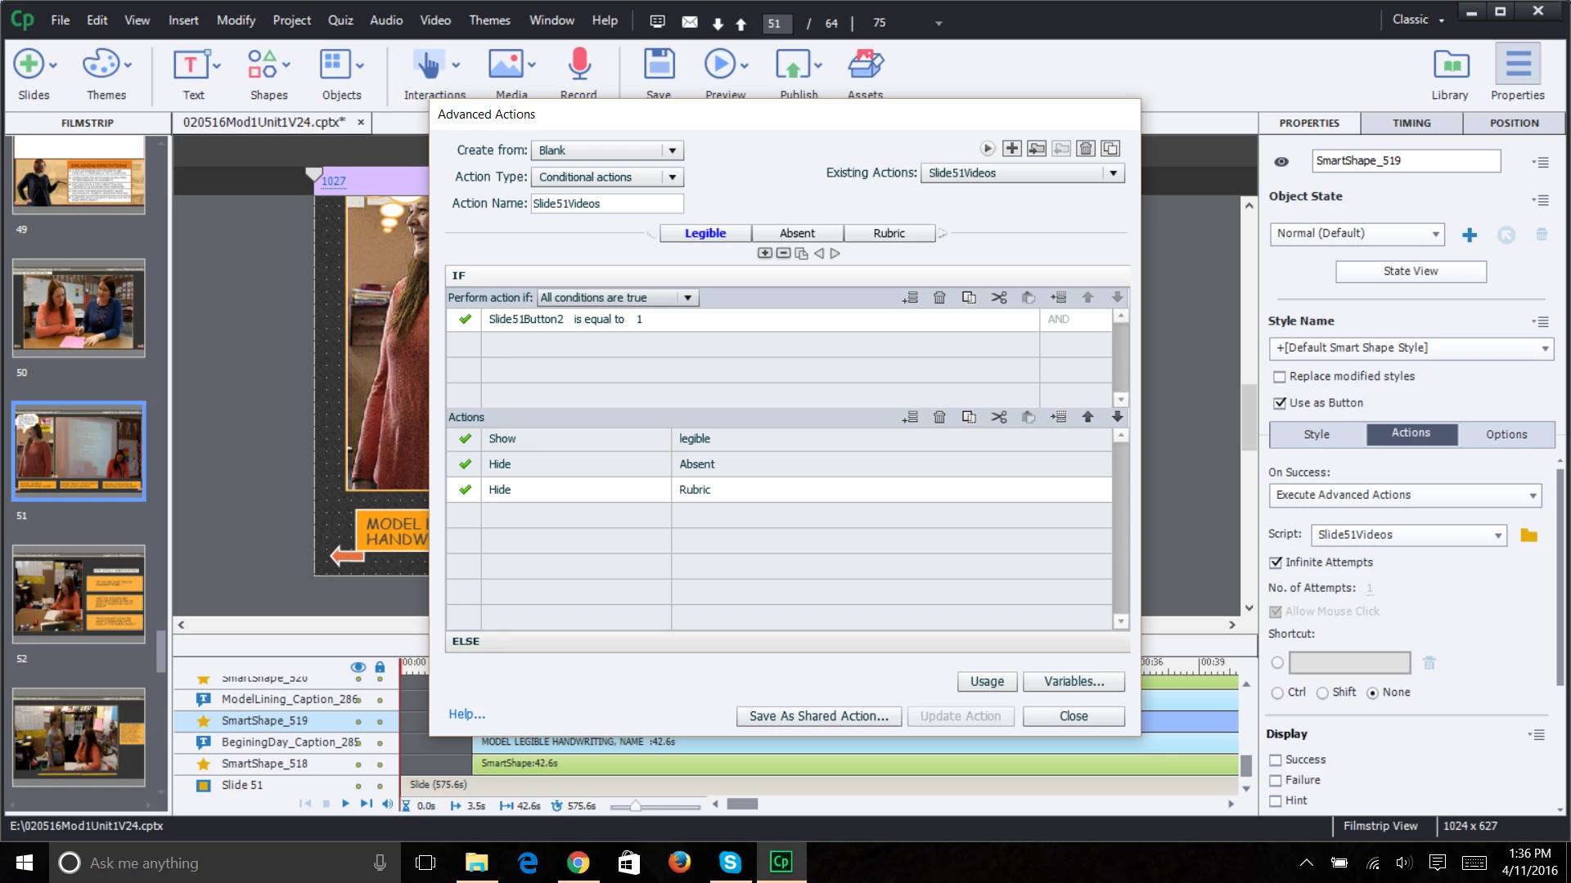Click the delete action trash icon in dialog header
The image size is (1571, 883).
(x=1086, y=149)
